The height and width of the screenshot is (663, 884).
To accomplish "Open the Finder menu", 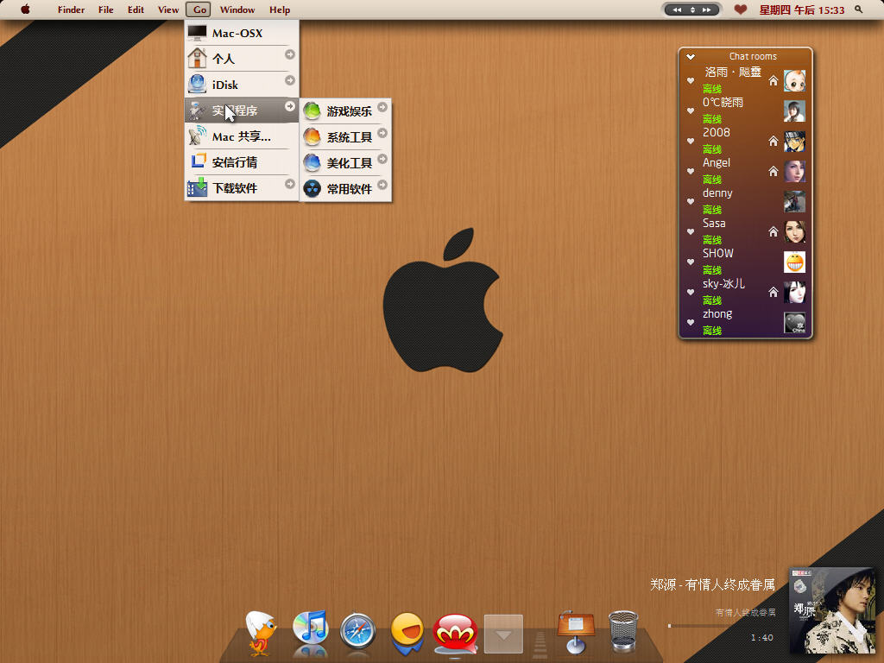I will point(71,9).
